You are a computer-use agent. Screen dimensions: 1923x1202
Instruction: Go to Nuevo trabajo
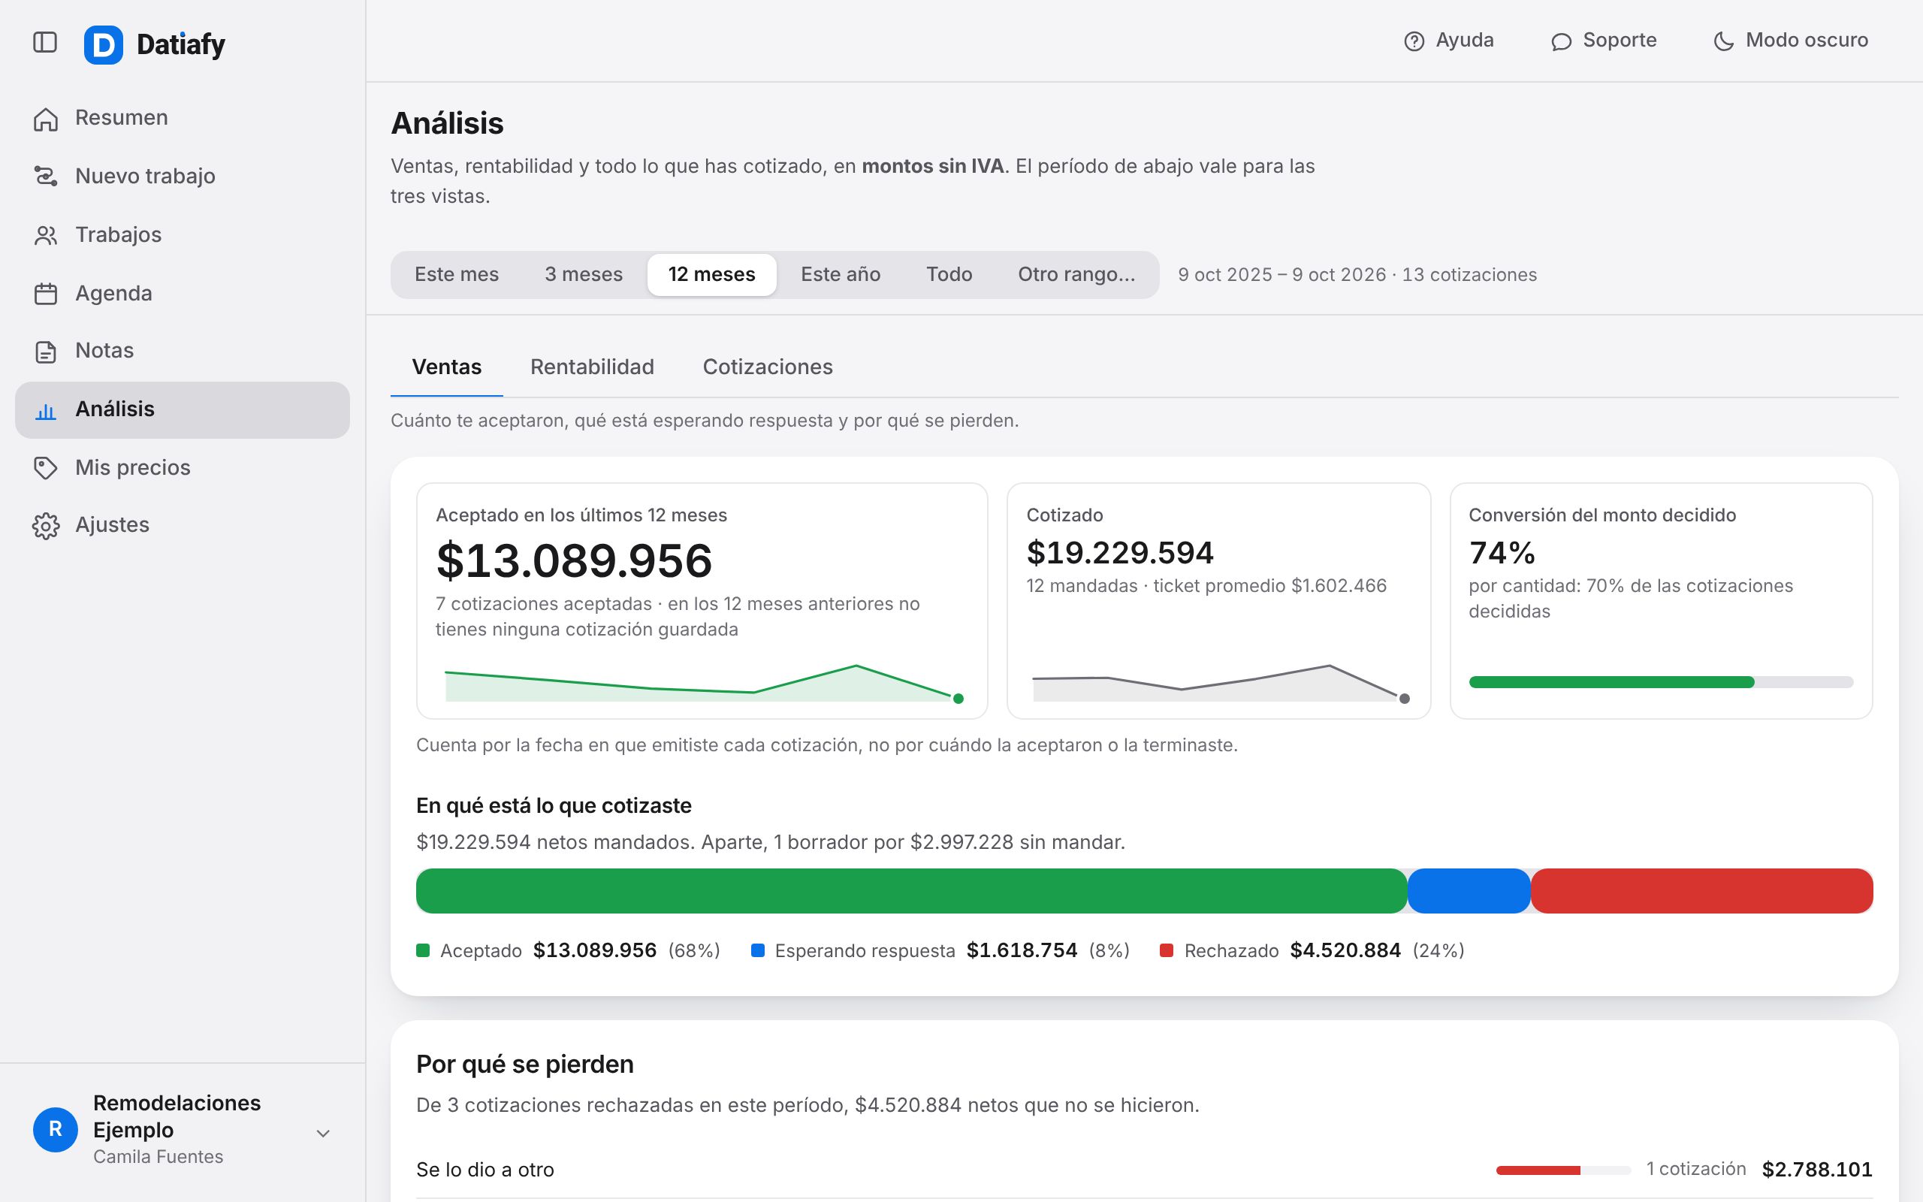click(182, 176)
